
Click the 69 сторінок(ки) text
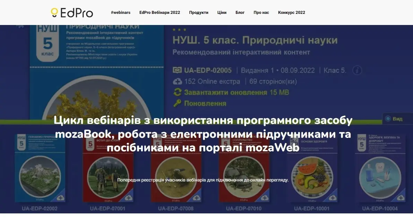[273, 82]
